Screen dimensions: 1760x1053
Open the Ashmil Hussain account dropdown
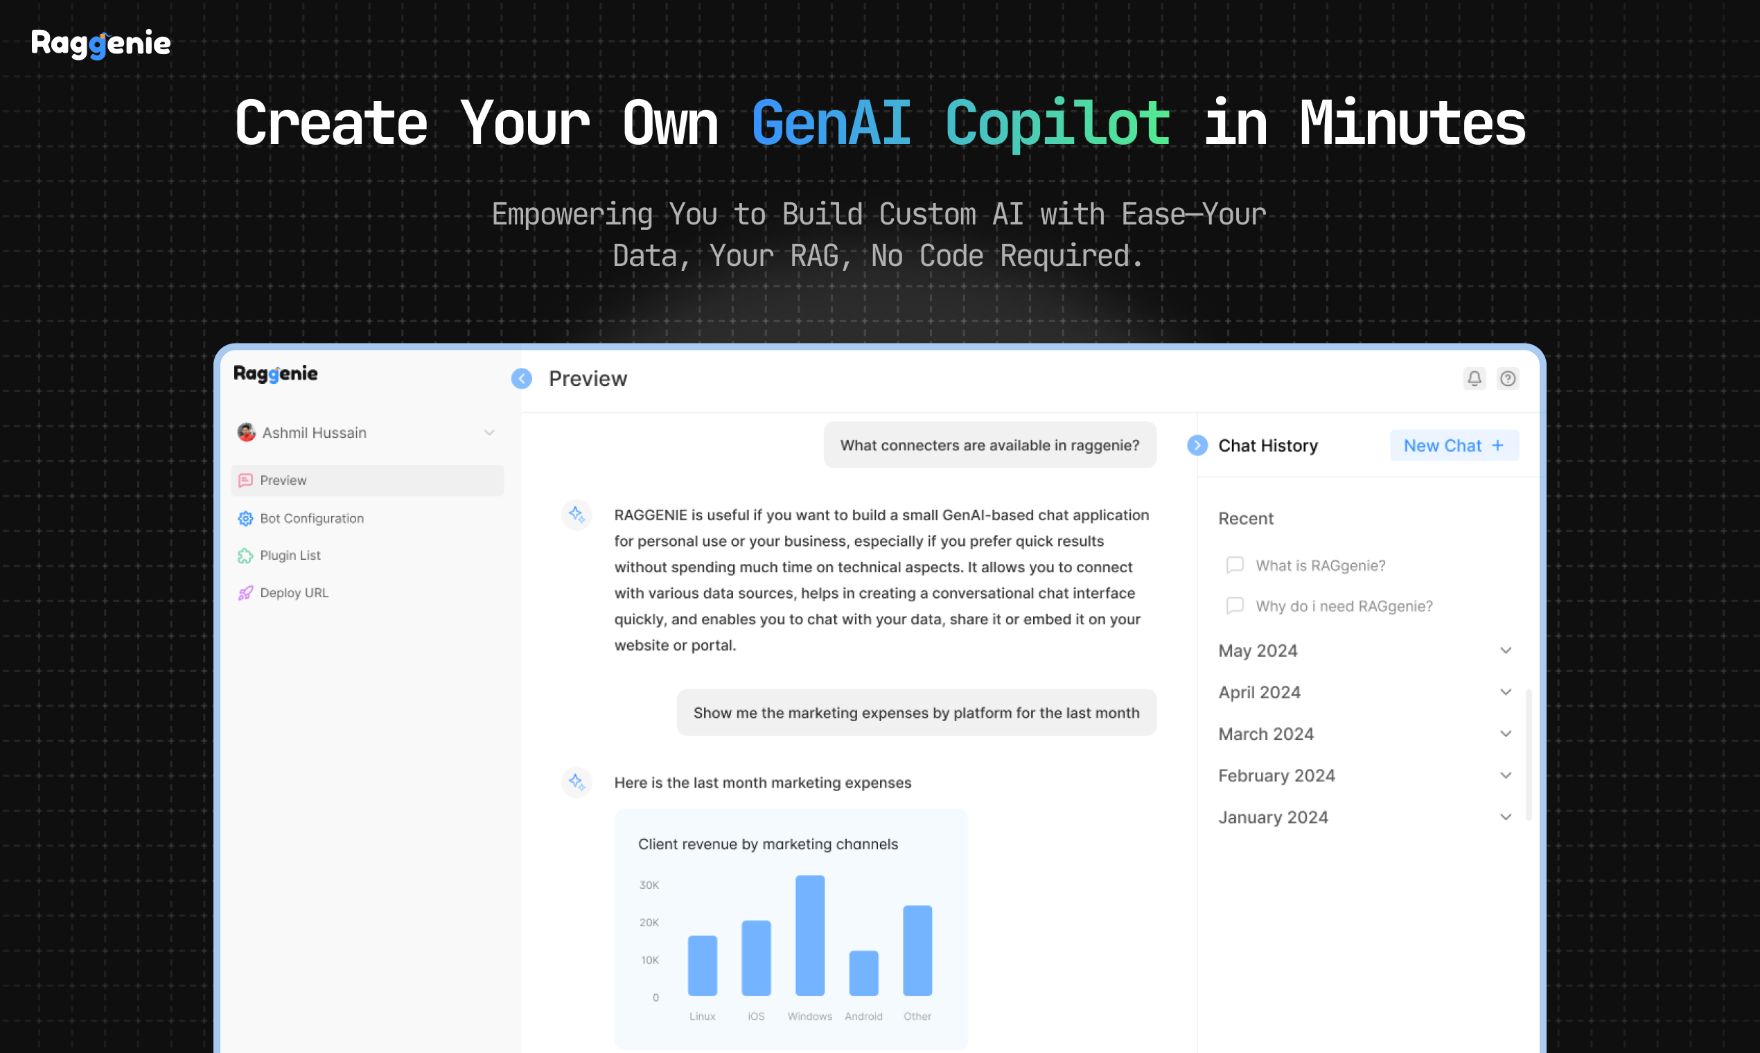pos(489,432)
